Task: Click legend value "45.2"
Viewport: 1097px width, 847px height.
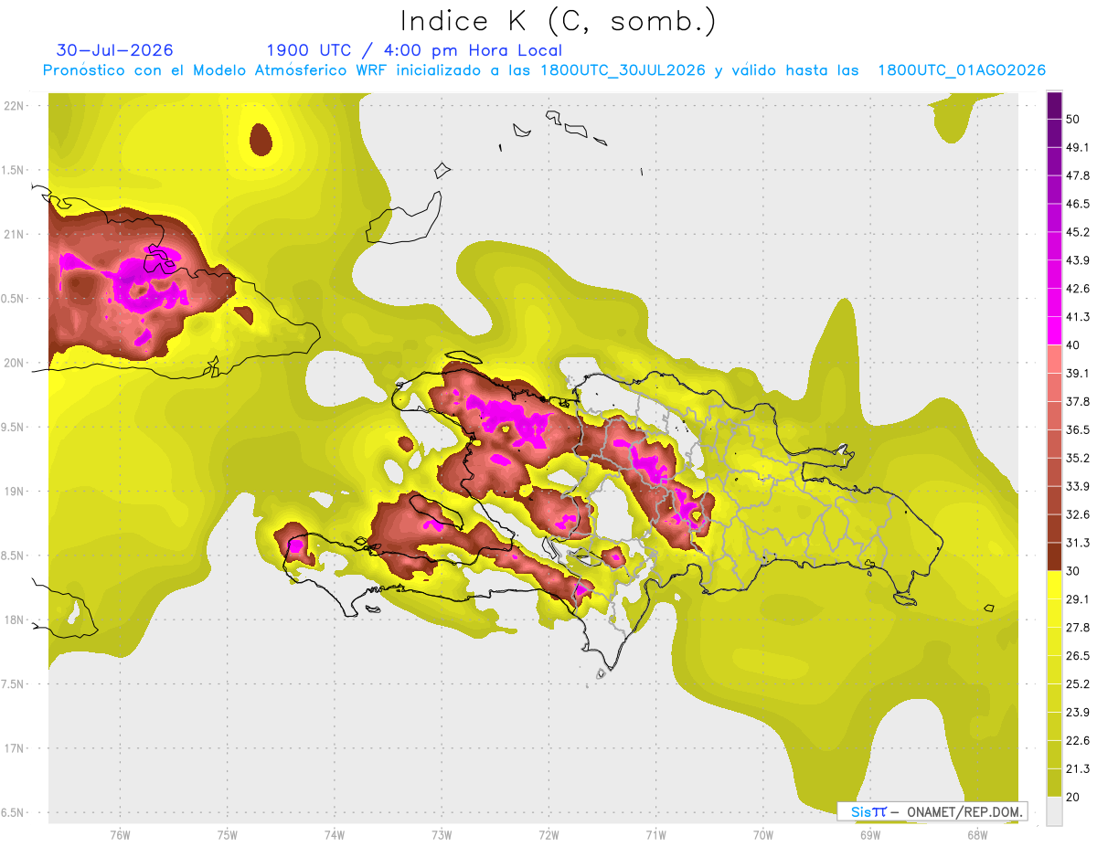Action: point(1078,232)
